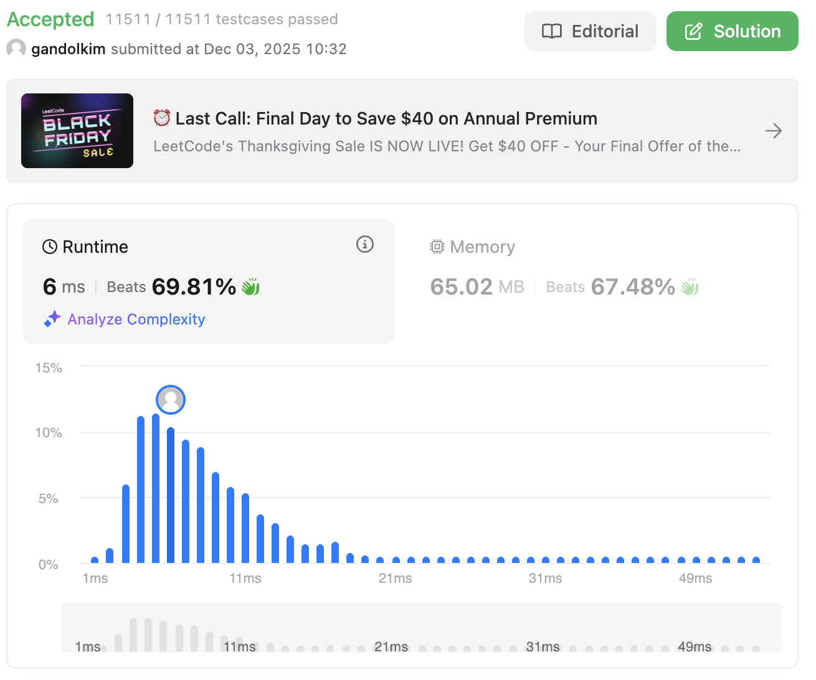Screen dimensions: 816x680
Task: Click the runtime info circle icon
Action: 365,244
